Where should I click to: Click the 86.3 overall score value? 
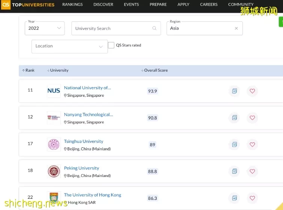(153, 198)
